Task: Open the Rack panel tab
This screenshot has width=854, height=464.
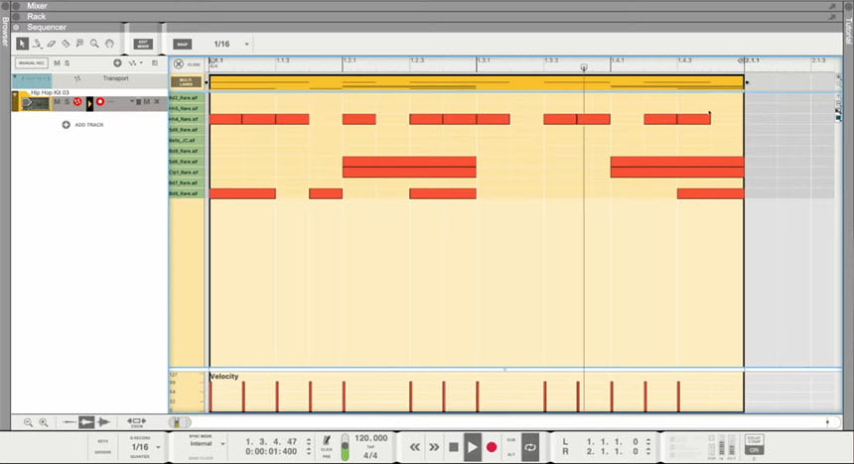Action: pyautogui.click(x=37, y=16)
